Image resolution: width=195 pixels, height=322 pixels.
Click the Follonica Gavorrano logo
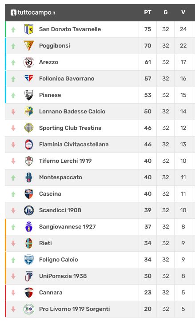click(x=29, y=78)
